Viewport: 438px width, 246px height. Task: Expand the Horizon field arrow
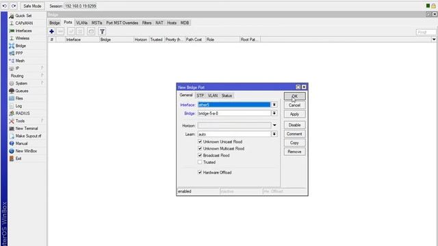[x=274, y=125]
